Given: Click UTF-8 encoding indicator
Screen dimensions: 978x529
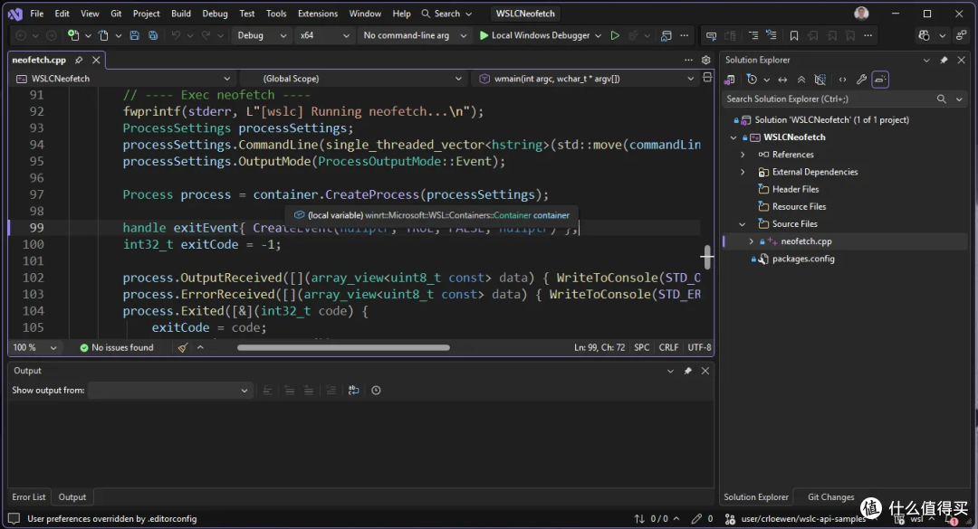Looking at the screenshot, I should 699,347.
